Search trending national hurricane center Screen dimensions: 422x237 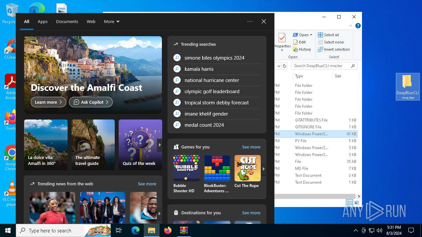point(217,80)
